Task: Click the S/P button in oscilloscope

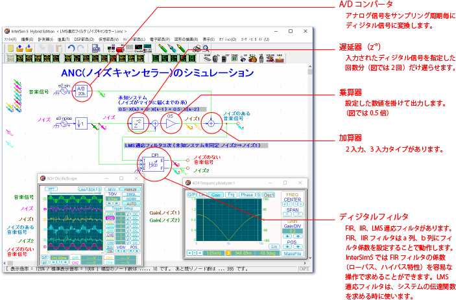Action: tap(45, 257)
